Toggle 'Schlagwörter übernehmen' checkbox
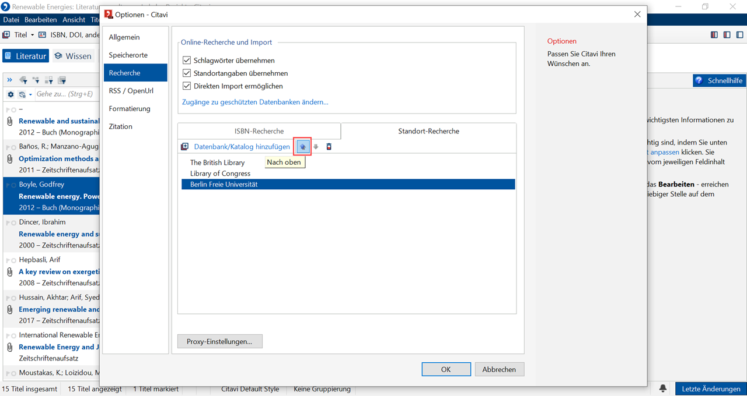Viewport: 747px width, 396px height. coord(187,61)
